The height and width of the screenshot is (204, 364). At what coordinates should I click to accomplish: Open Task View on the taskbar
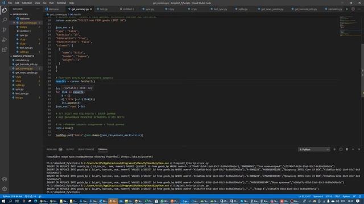coord(16,201)
